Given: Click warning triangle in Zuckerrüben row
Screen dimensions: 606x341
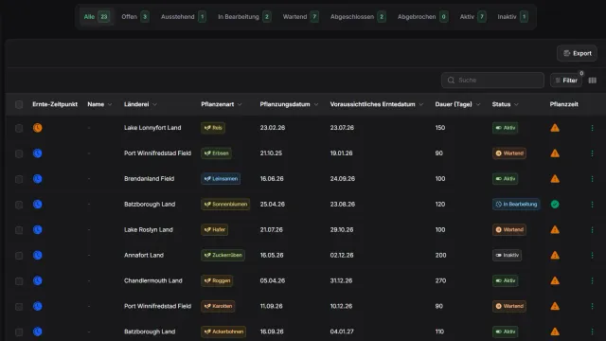Looking at the screenshot, I should (x=555, y=255).
